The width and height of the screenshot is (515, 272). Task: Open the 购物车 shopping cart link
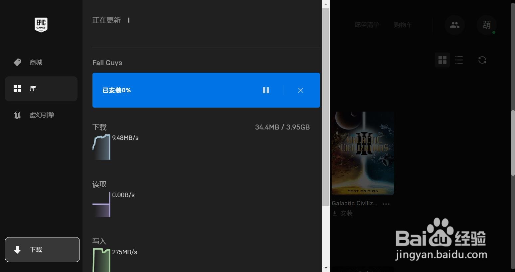403,25
